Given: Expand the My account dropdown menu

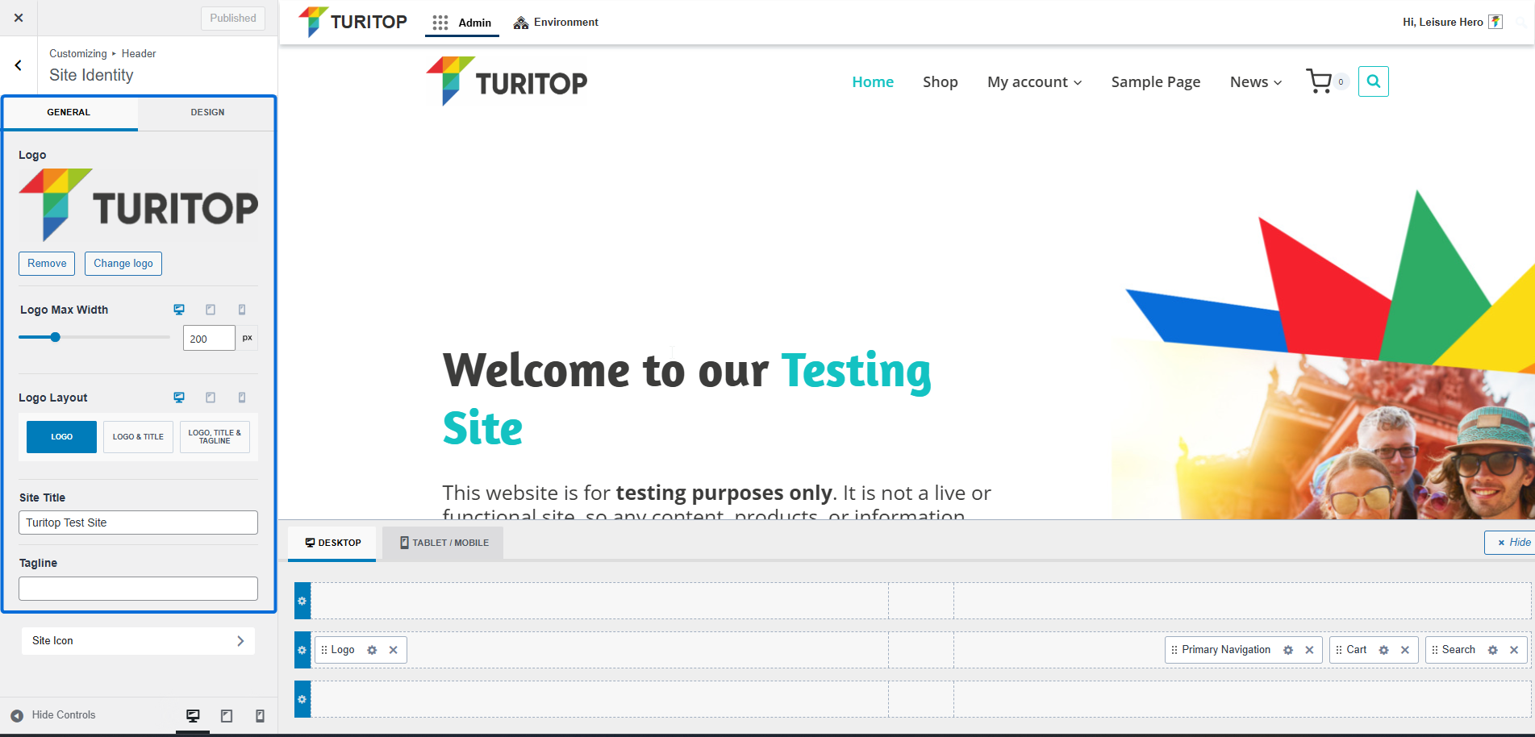Looking at the screenshot, I should click(1034, 82).
